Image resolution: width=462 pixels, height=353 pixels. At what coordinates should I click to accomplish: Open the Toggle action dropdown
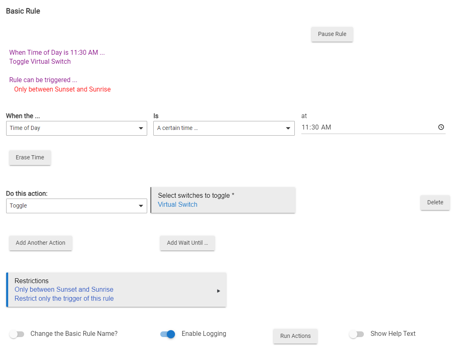click(76, 206)
